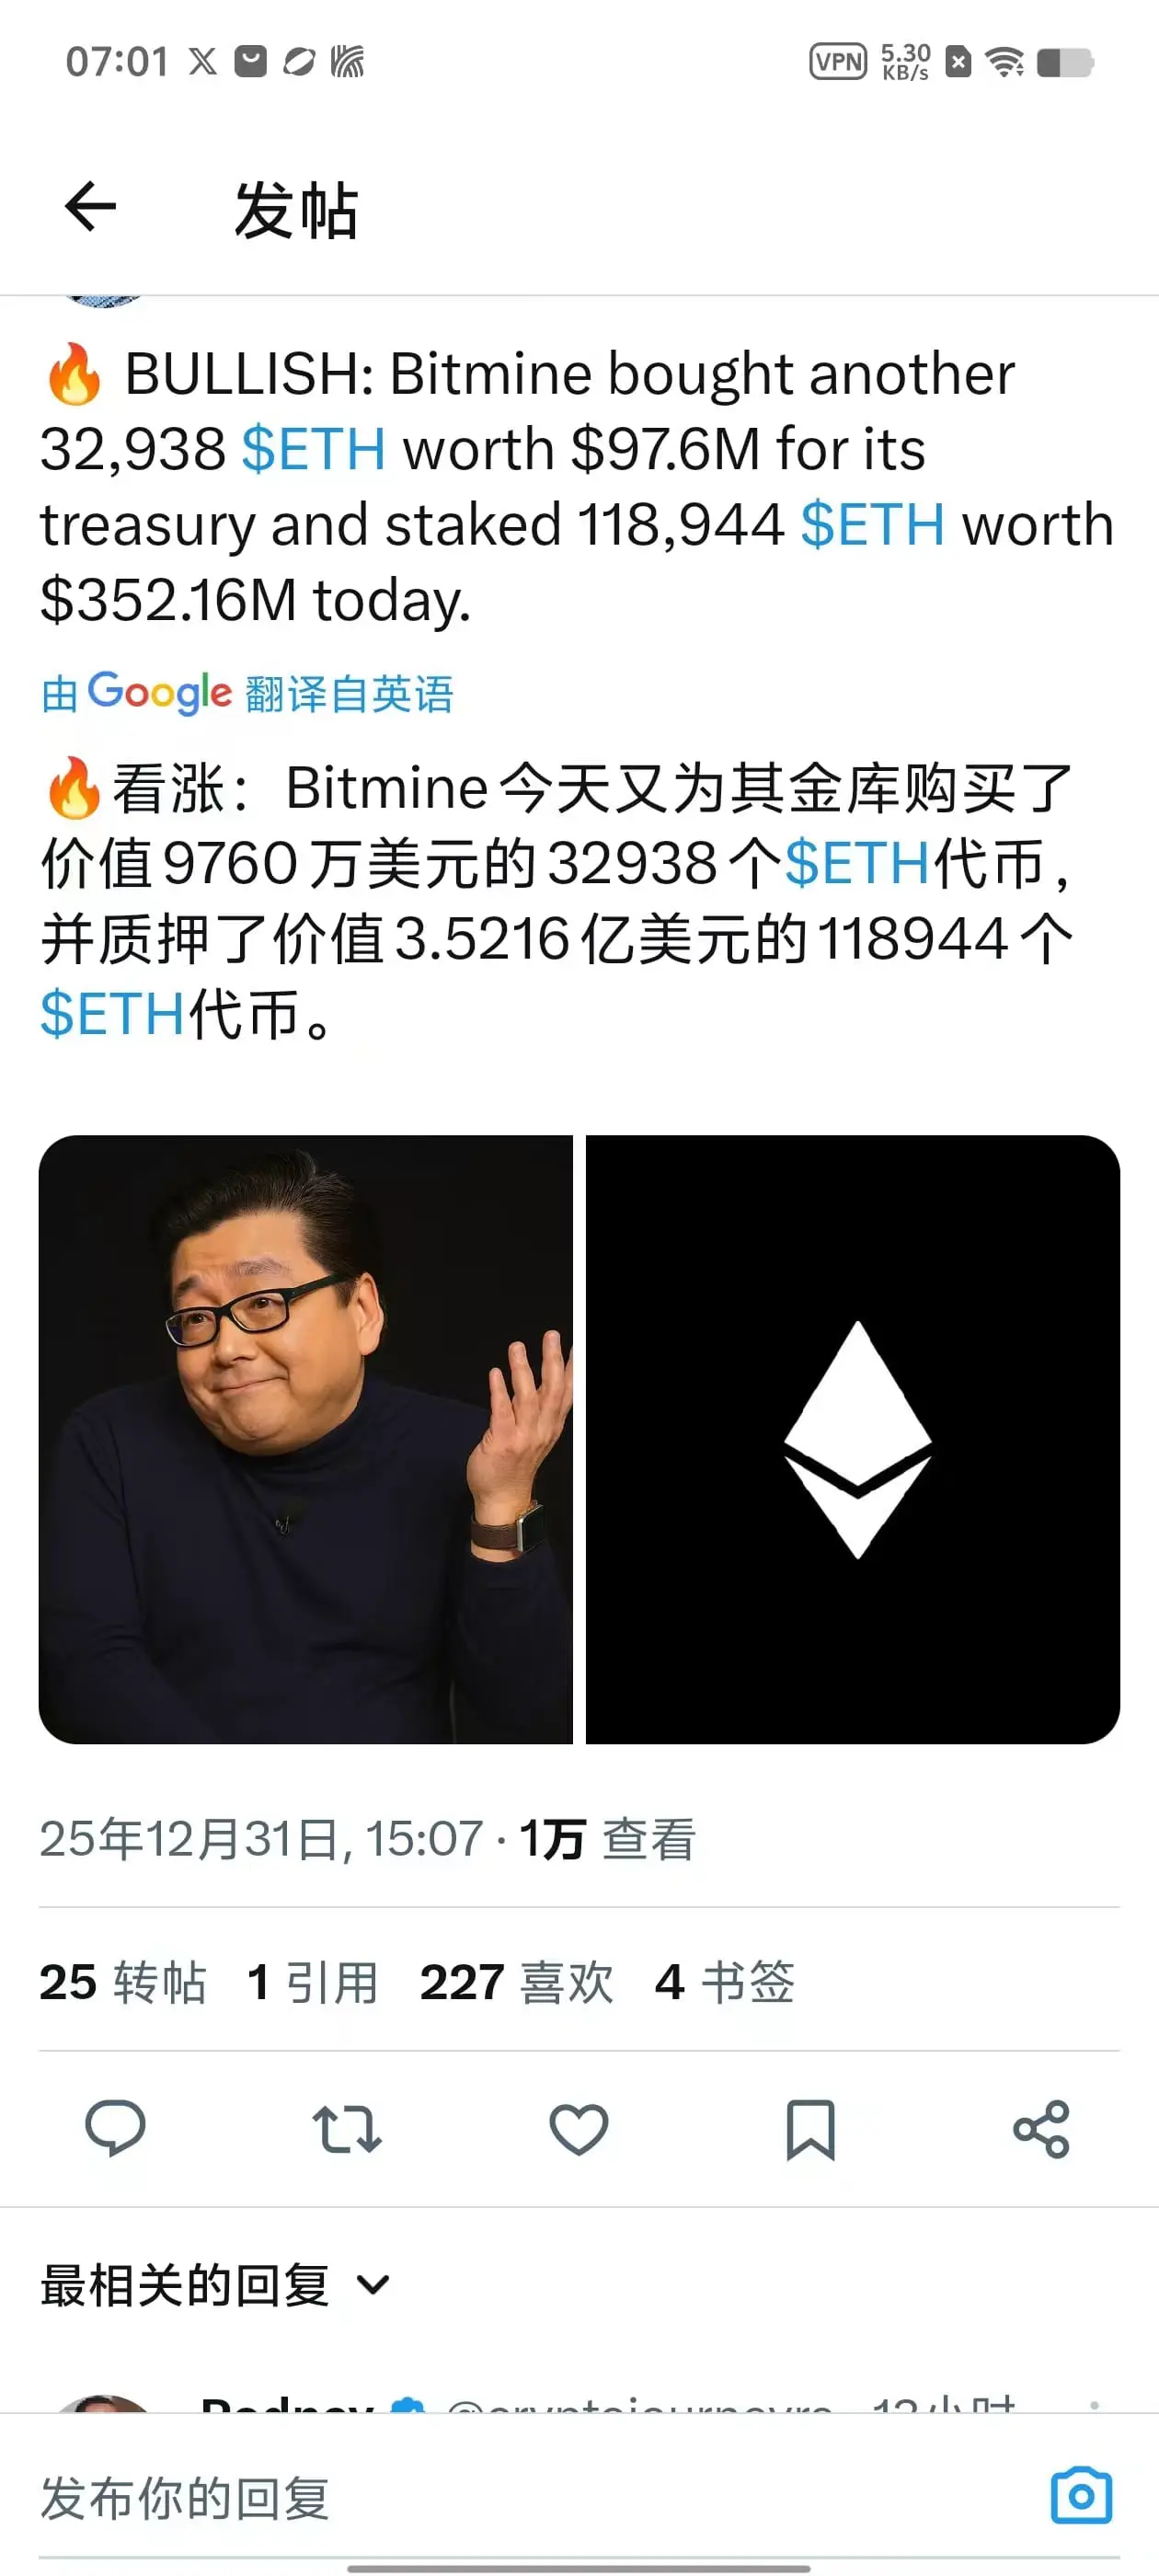The width and height of the screenshot is (1159, 2576).
Task: Tap the back arrow icon
Action: [x=91, y=207]
